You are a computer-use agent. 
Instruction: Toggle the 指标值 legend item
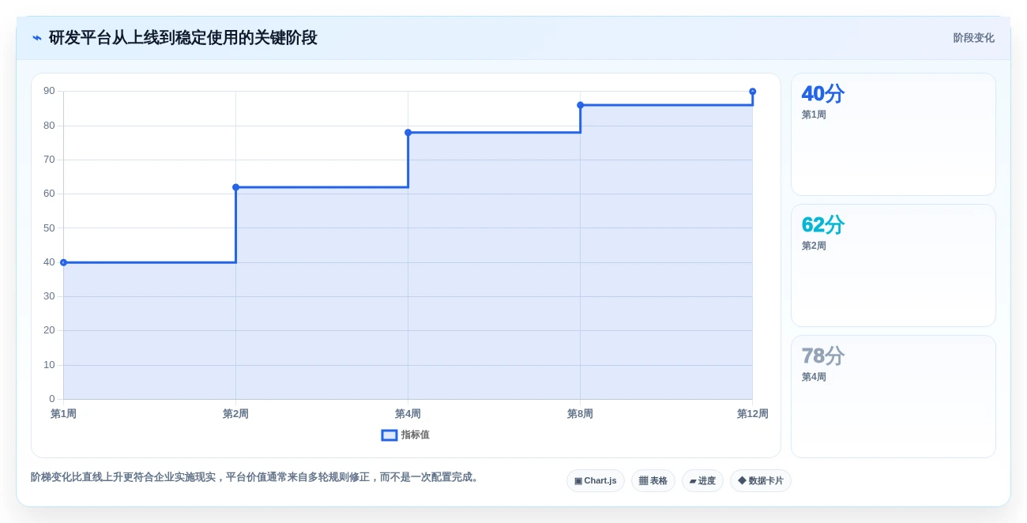[x=405, y=435]
